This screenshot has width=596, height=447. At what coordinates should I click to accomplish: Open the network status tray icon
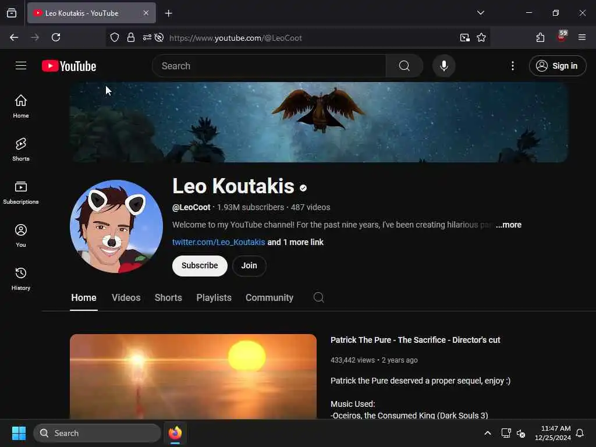tap(506, 433)
